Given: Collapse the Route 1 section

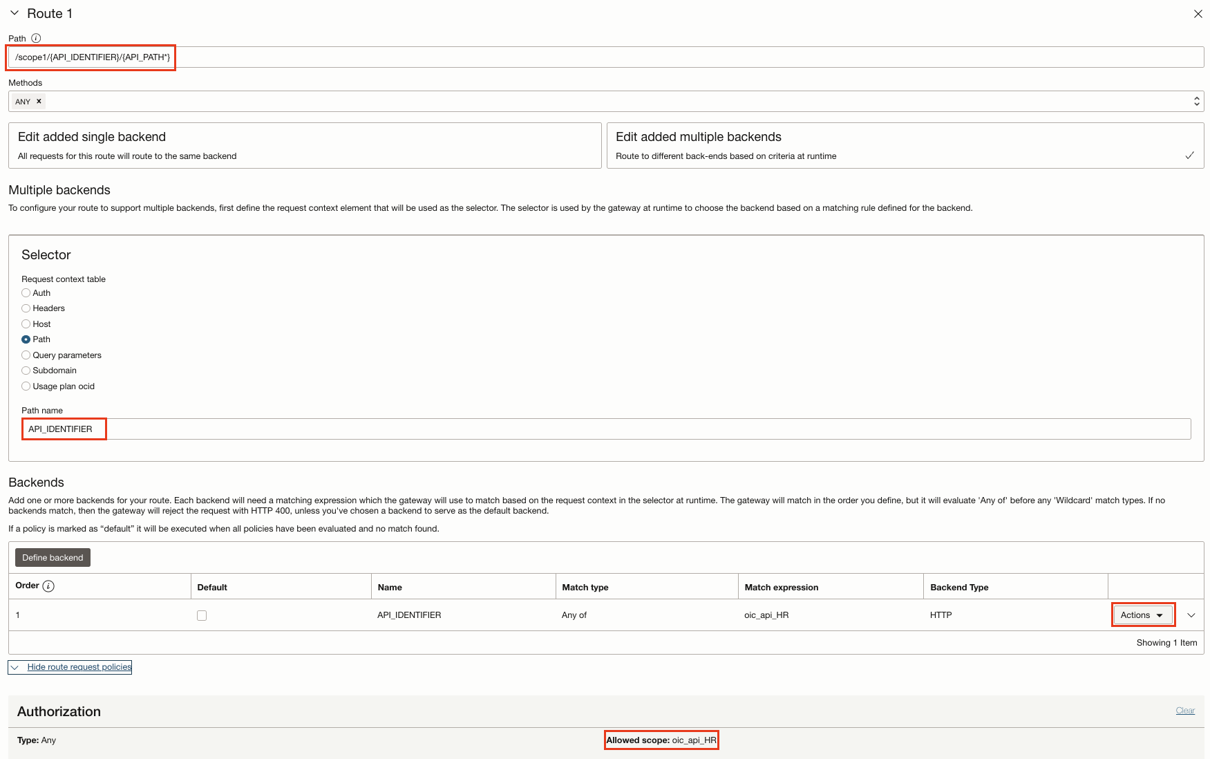Looking at the screenshot, I should tap(15, 13).
